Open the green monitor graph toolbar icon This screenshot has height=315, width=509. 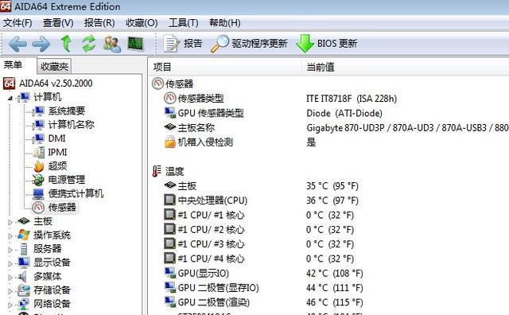(136, 44)
